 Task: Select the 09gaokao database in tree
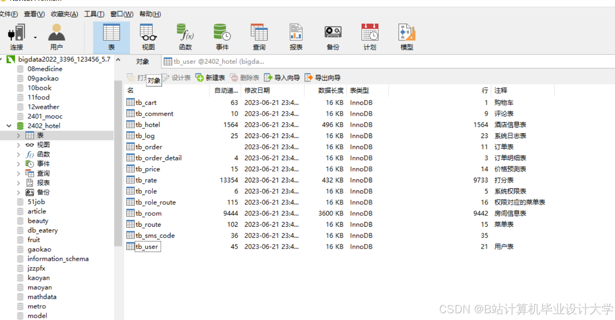pos(43,79)
